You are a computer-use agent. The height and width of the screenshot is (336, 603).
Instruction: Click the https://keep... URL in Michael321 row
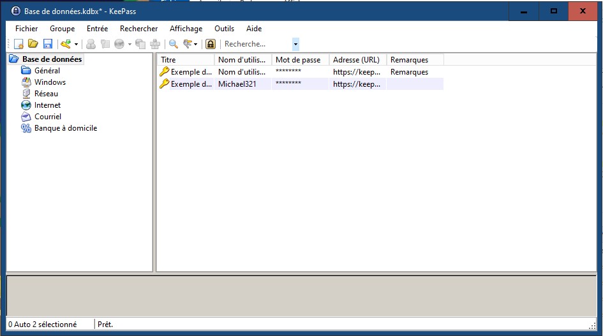357,84
